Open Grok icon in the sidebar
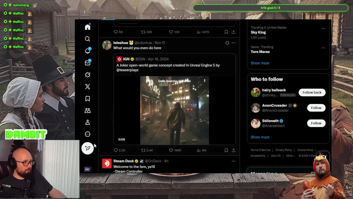The image size is (353, 199). (87, 75)
